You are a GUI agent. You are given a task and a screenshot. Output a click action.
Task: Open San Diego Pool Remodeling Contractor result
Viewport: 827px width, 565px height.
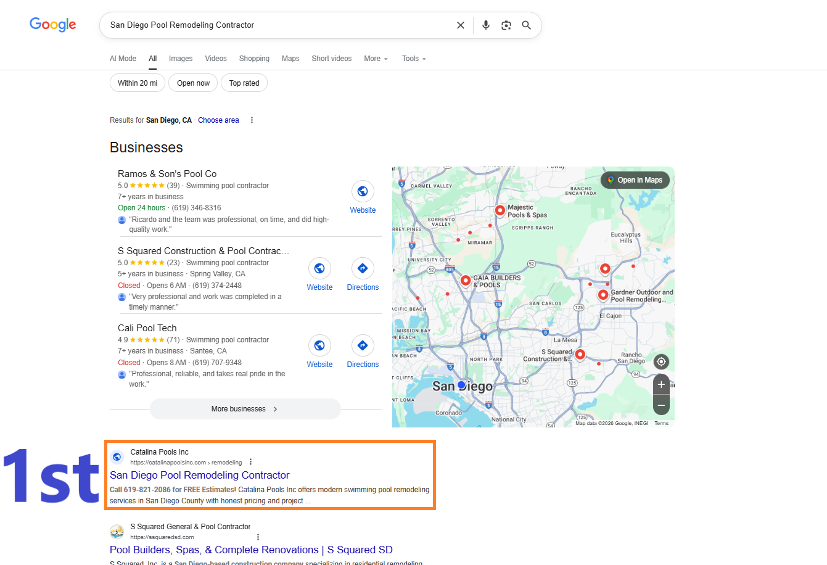[x=200, y=475]
